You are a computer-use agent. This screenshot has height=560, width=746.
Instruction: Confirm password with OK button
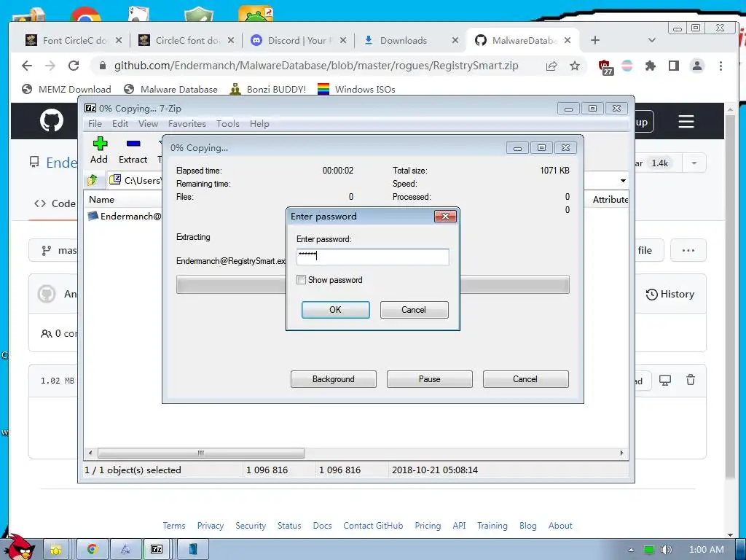point(335,309)
